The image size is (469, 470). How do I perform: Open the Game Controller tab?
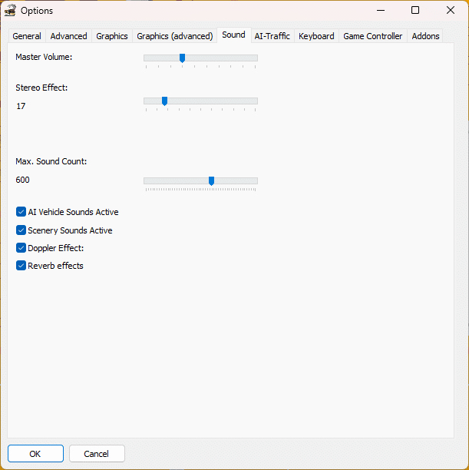click(x=372, y=36)
